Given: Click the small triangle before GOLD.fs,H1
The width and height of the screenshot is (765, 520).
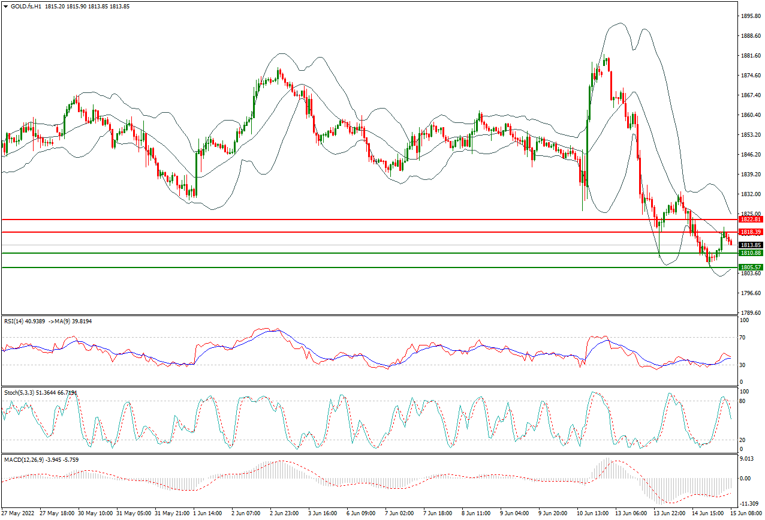Looking at the screenshot, I should click(5, 6).
